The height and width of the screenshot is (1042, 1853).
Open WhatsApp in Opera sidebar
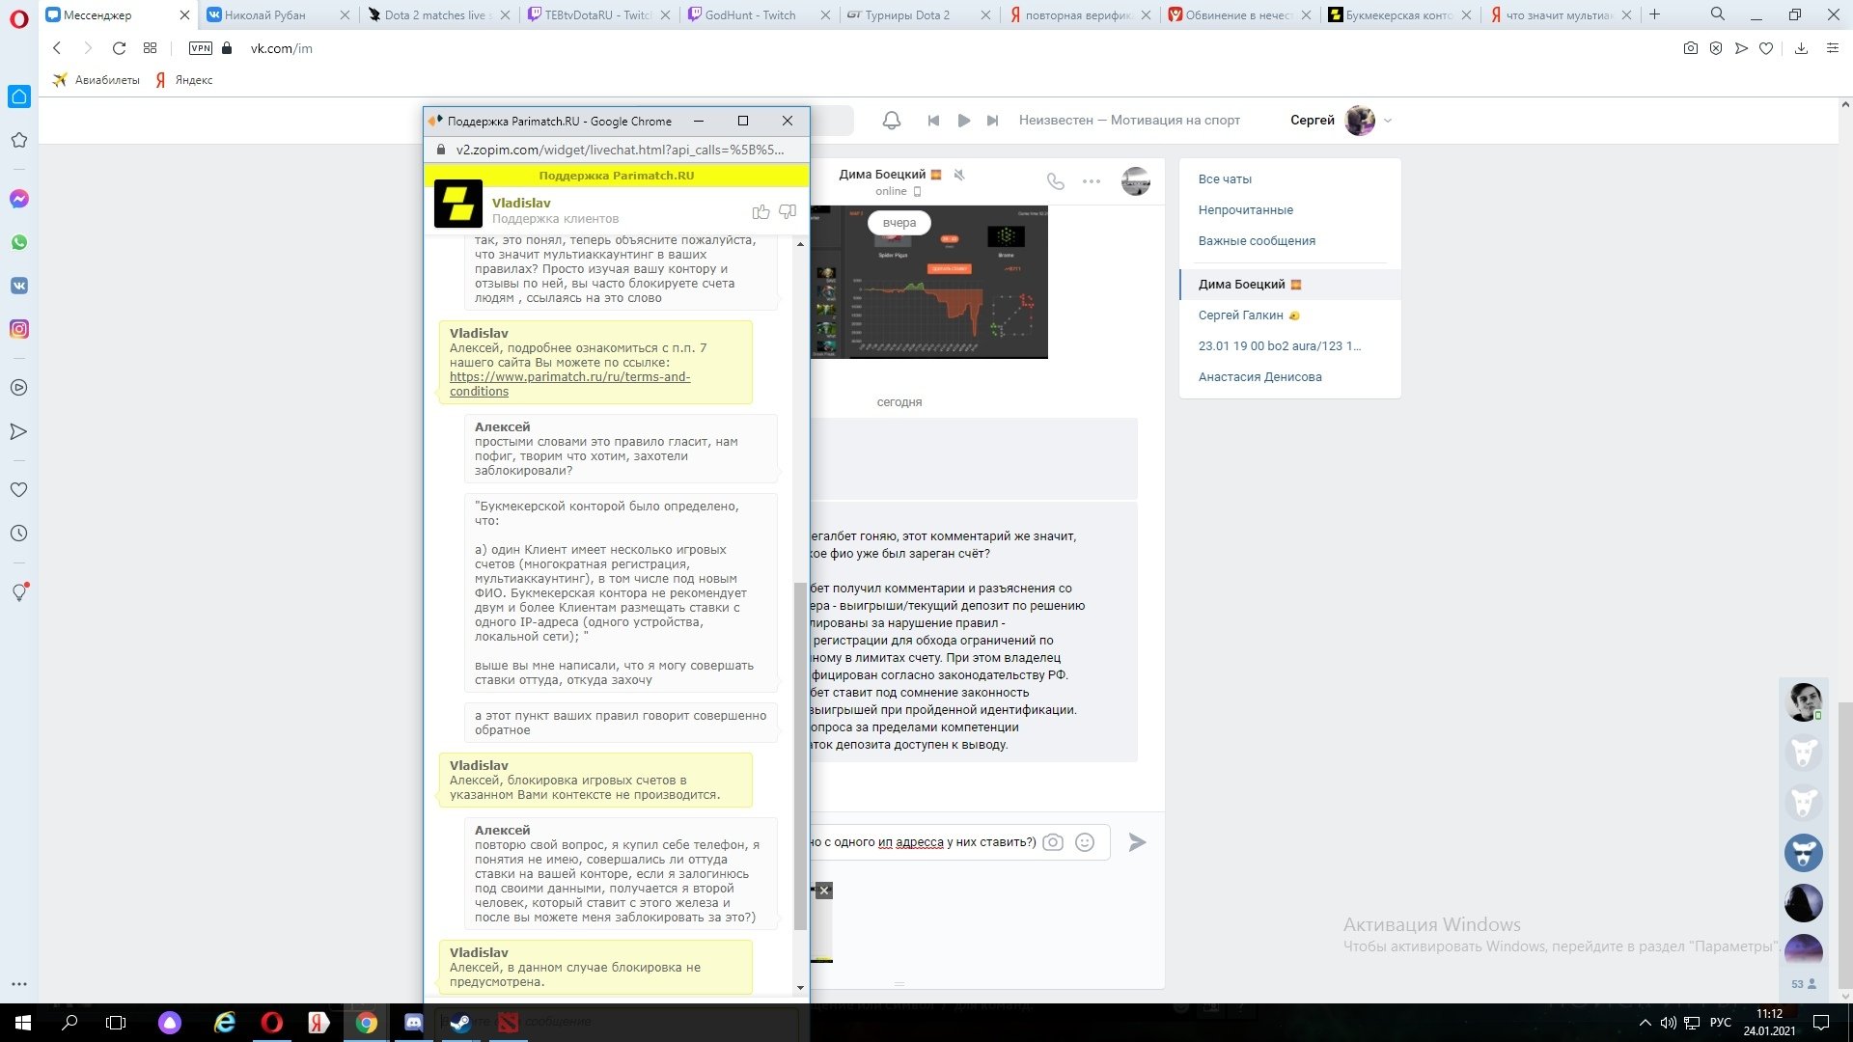click(x=19, y=242)
